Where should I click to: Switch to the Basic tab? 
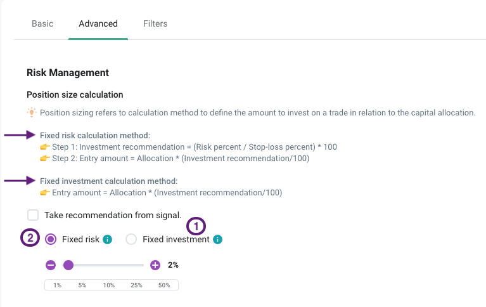tap(42, 23)
